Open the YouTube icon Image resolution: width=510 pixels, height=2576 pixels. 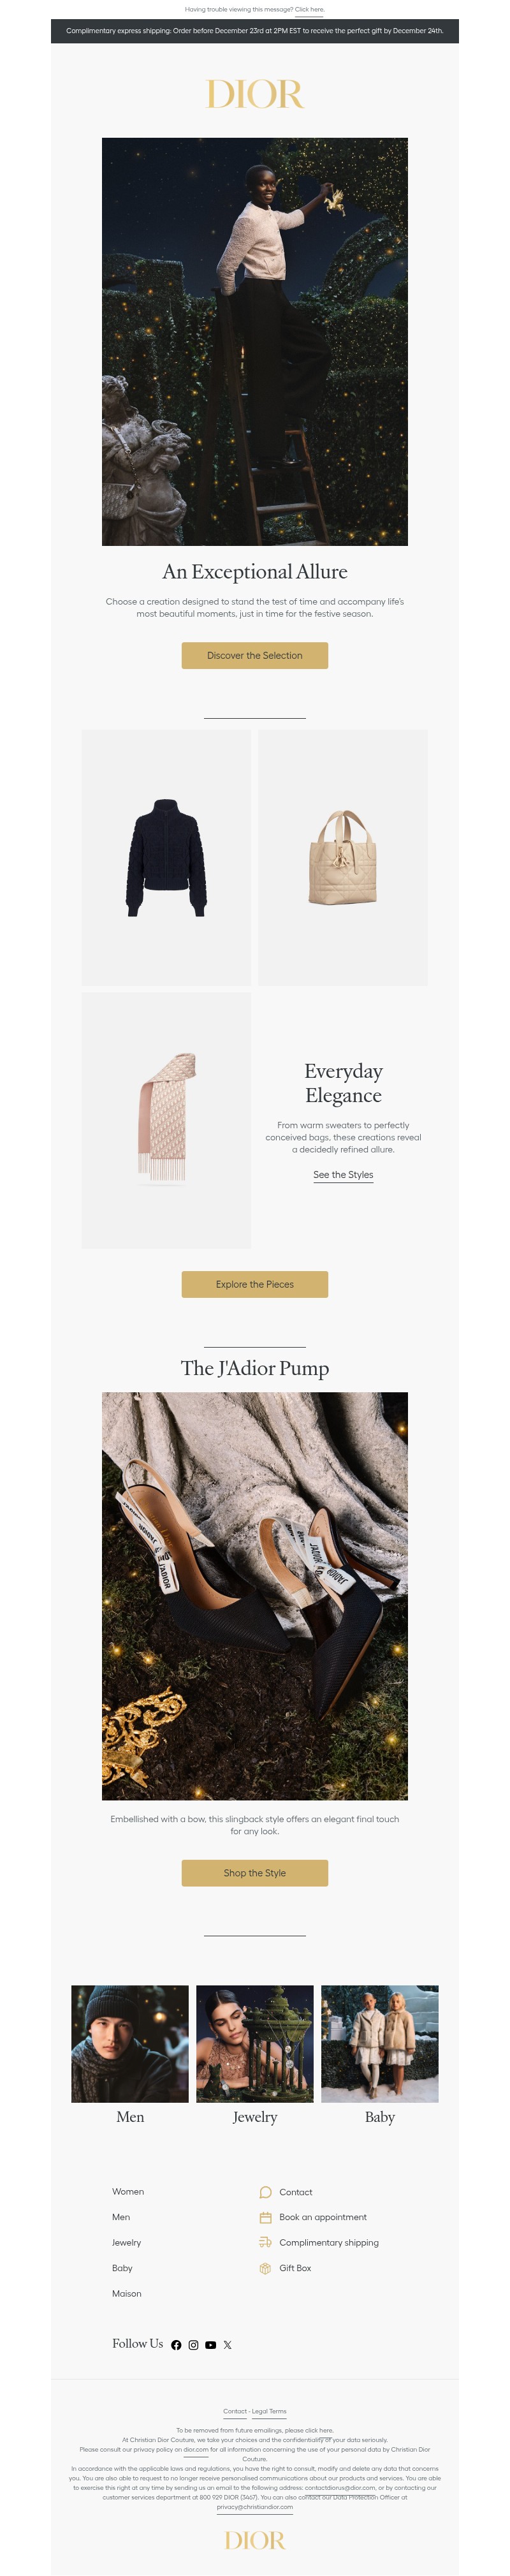click(210, 2344)
